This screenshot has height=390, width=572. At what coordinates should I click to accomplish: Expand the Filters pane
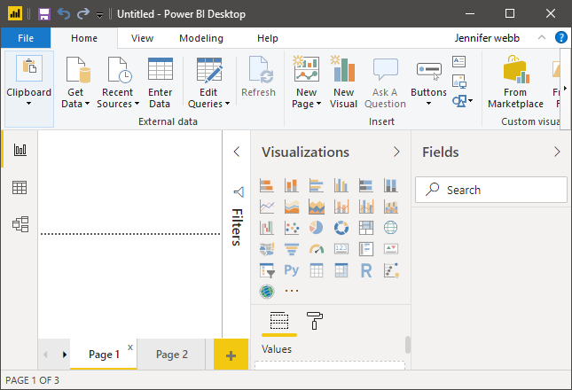(x=237, y=152)
